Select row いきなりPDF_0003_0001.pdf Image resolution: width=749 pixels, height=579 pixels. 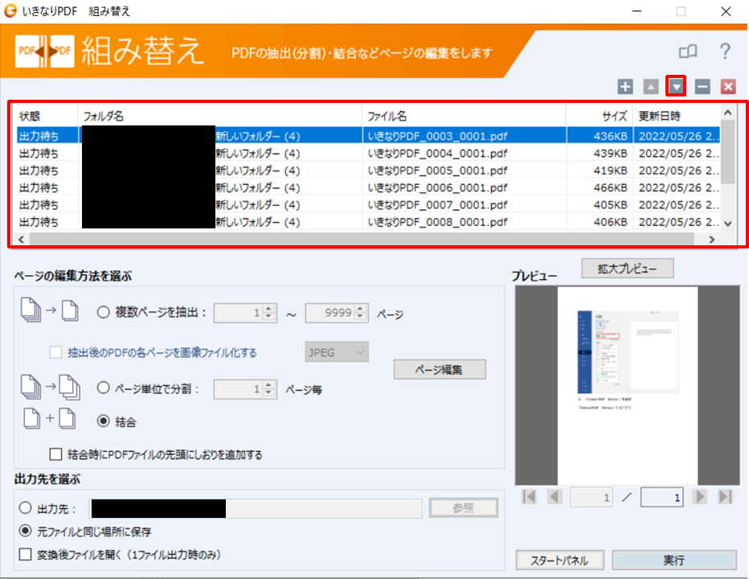pos(368,136)
